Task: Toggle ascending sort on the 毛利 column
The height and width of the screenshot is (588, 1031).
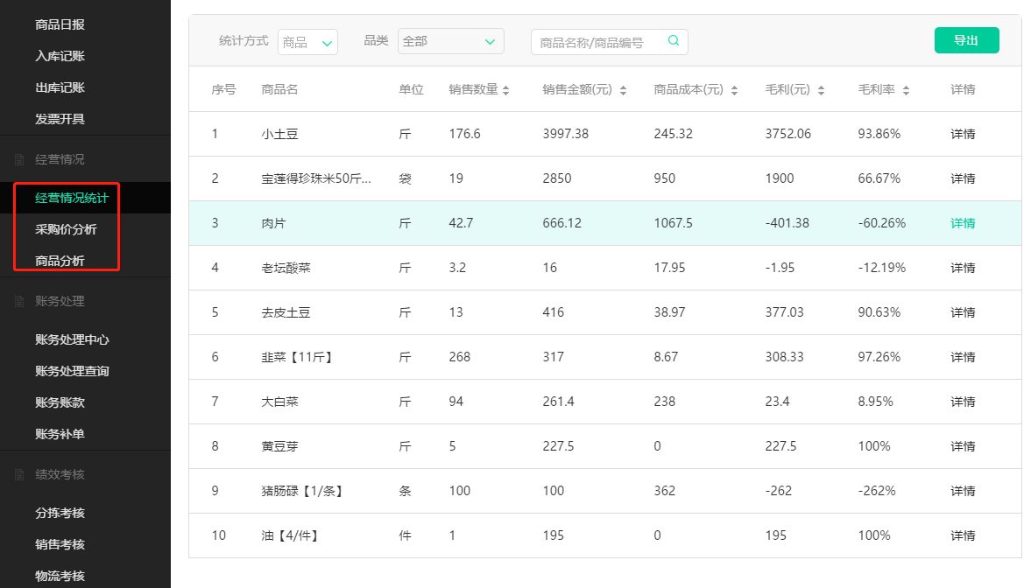Action: pos(820,86)
